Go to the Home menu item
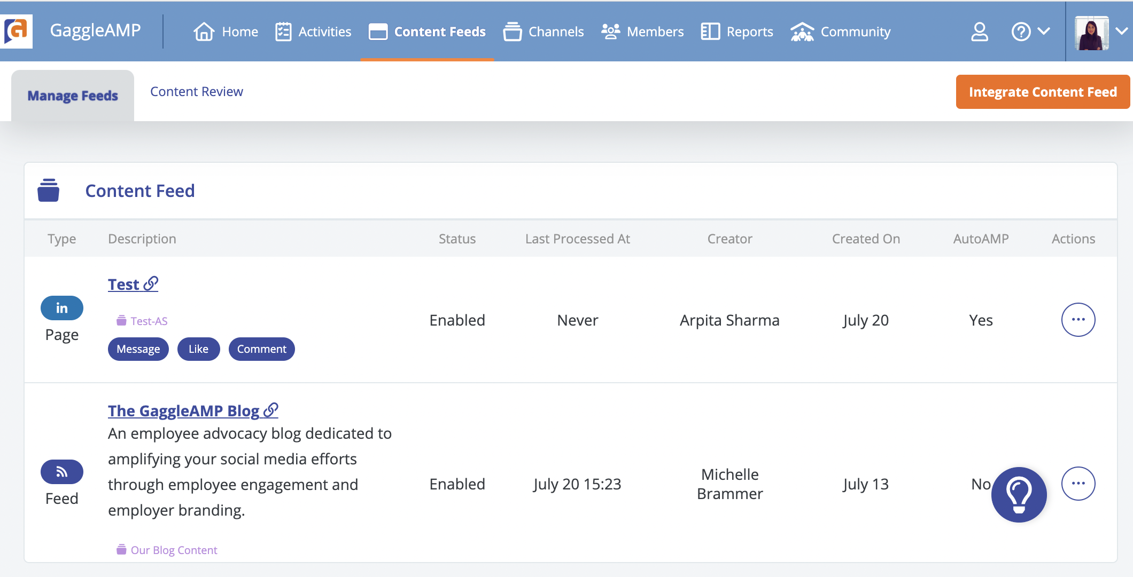This screenshot has width=1133, height=577. [226, 31]
